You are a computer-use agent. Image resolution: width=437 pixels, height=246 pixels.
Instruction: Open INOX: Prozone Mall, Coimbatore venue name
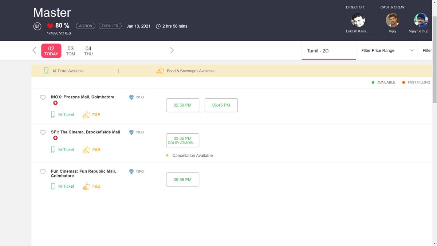coord(83,97)
